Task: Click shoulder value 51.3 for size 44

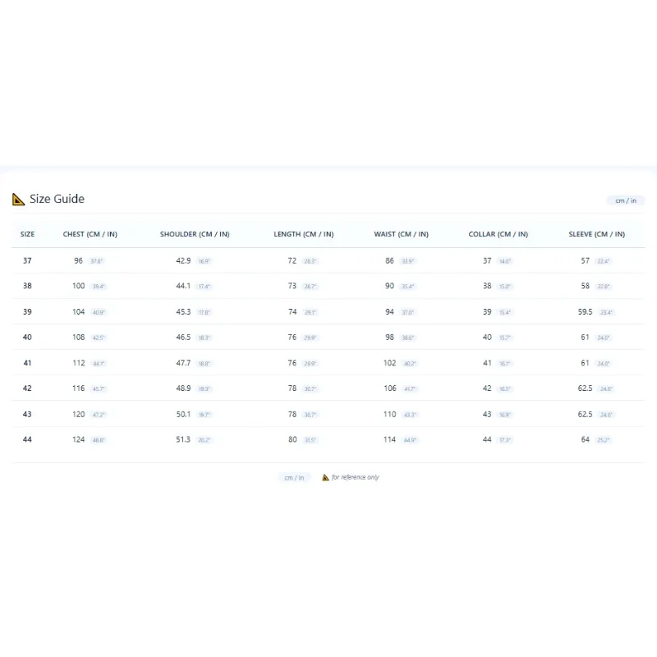Action: pyautogui.click(x=183, y=439)
